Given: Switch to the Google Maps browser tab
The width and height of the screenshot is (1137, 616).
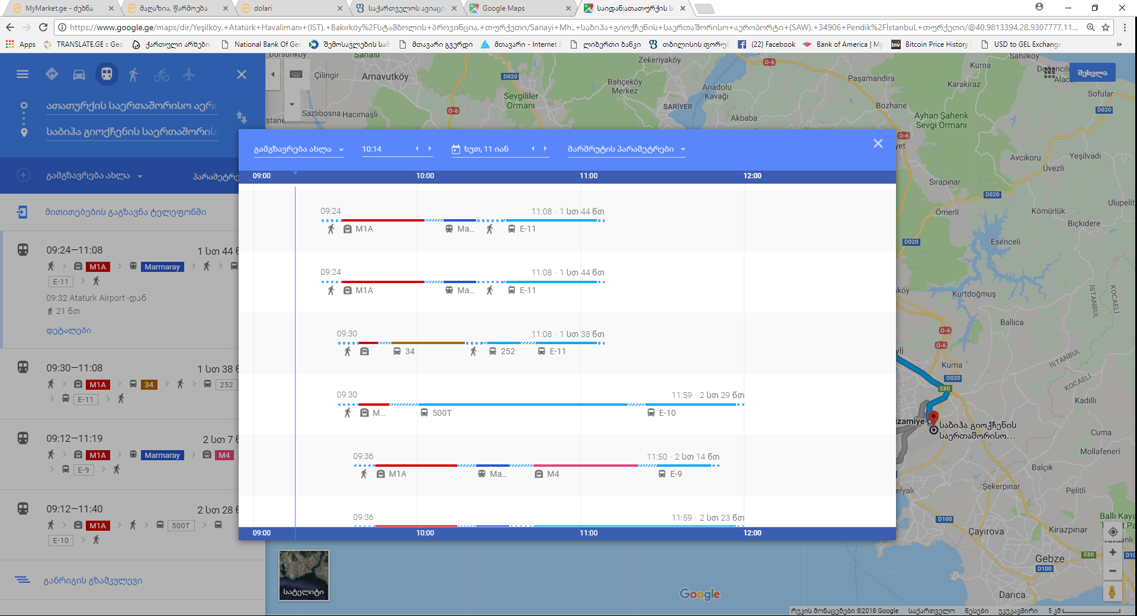Looking at the screenshot, I should point(520,8).
